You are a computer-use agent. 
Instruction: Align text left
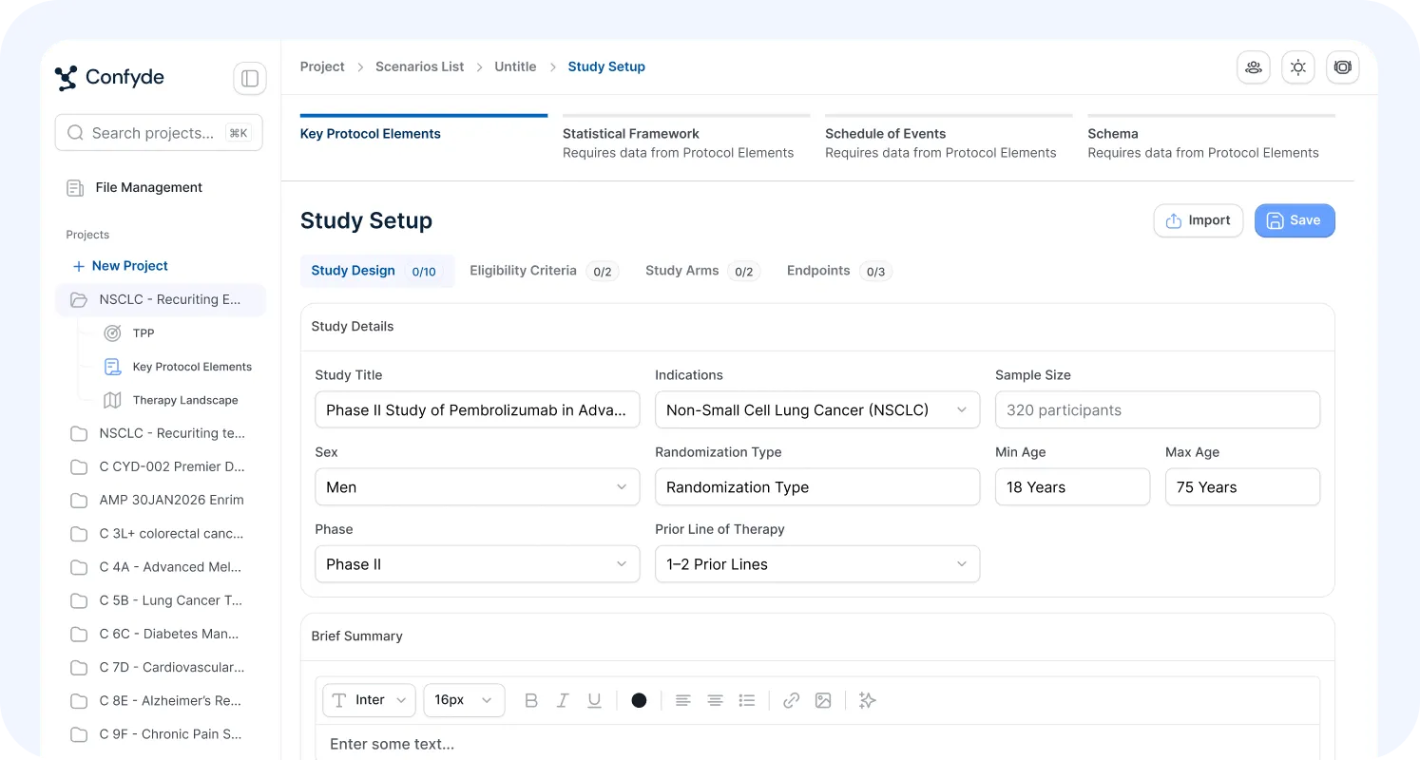682,700
